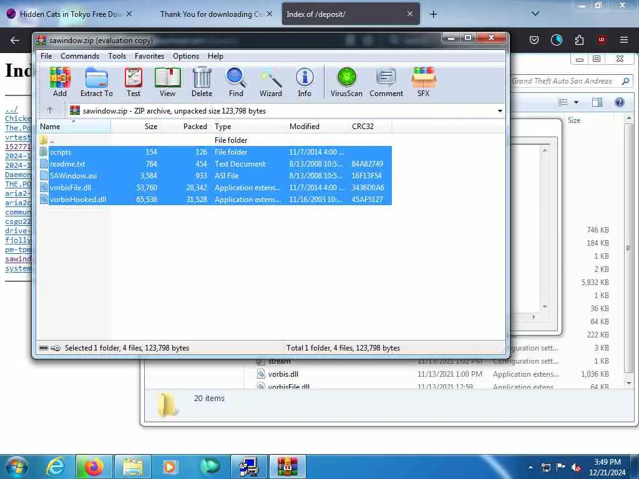The height and width of the screenshot is (479, 639).
Task: Open Explorer help question mark icon
Action: click(x=620, y=102)
